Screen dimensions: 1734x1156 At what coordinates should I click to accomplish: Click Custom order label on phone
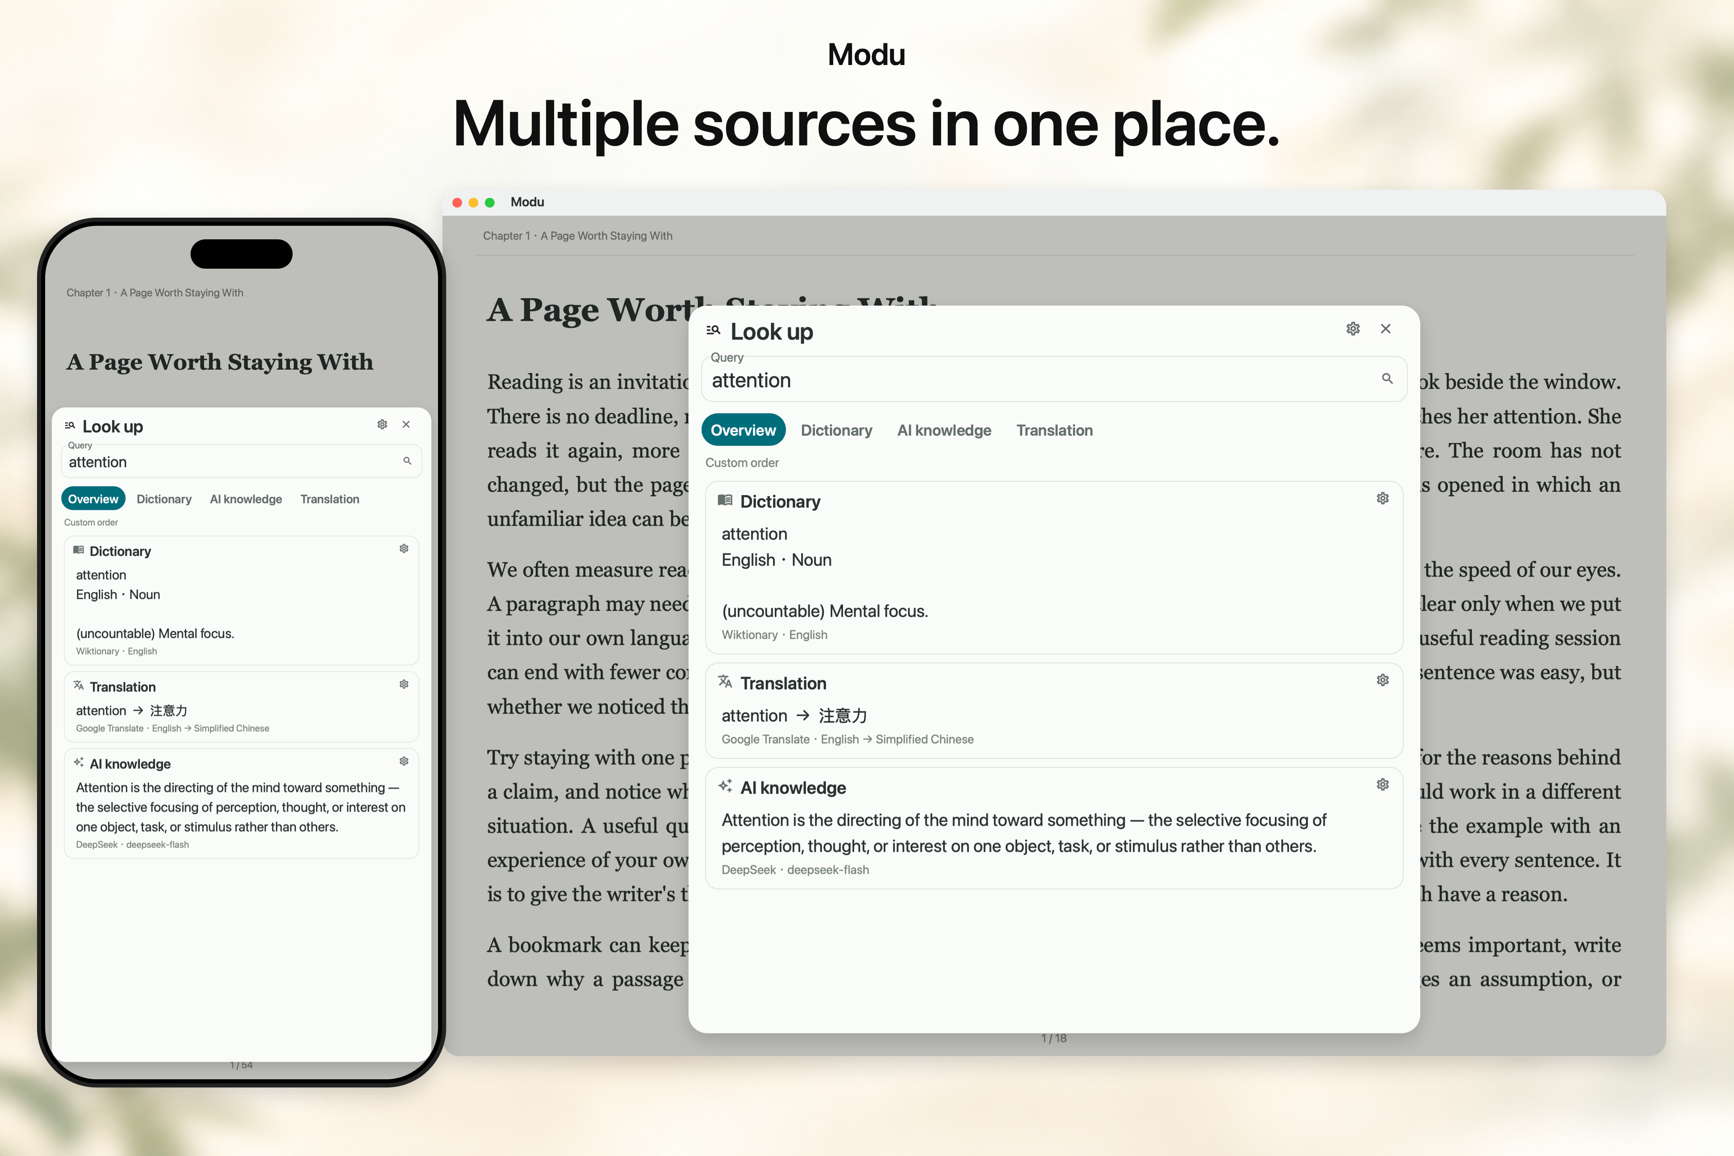(x=91, y=523)
